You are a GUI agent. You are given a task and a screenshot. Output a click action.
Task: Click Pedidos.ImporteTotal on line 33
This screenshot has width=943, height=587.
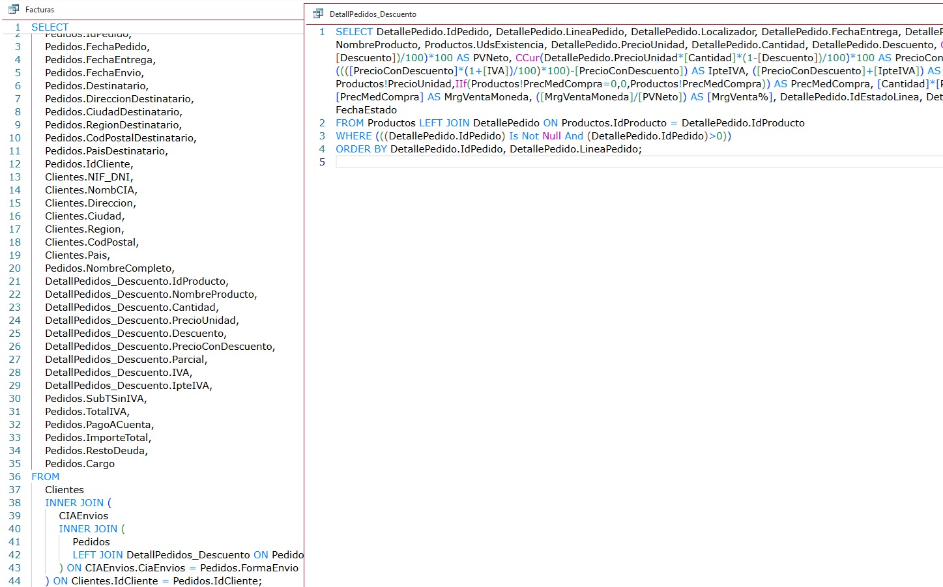(x=98, y=437)
